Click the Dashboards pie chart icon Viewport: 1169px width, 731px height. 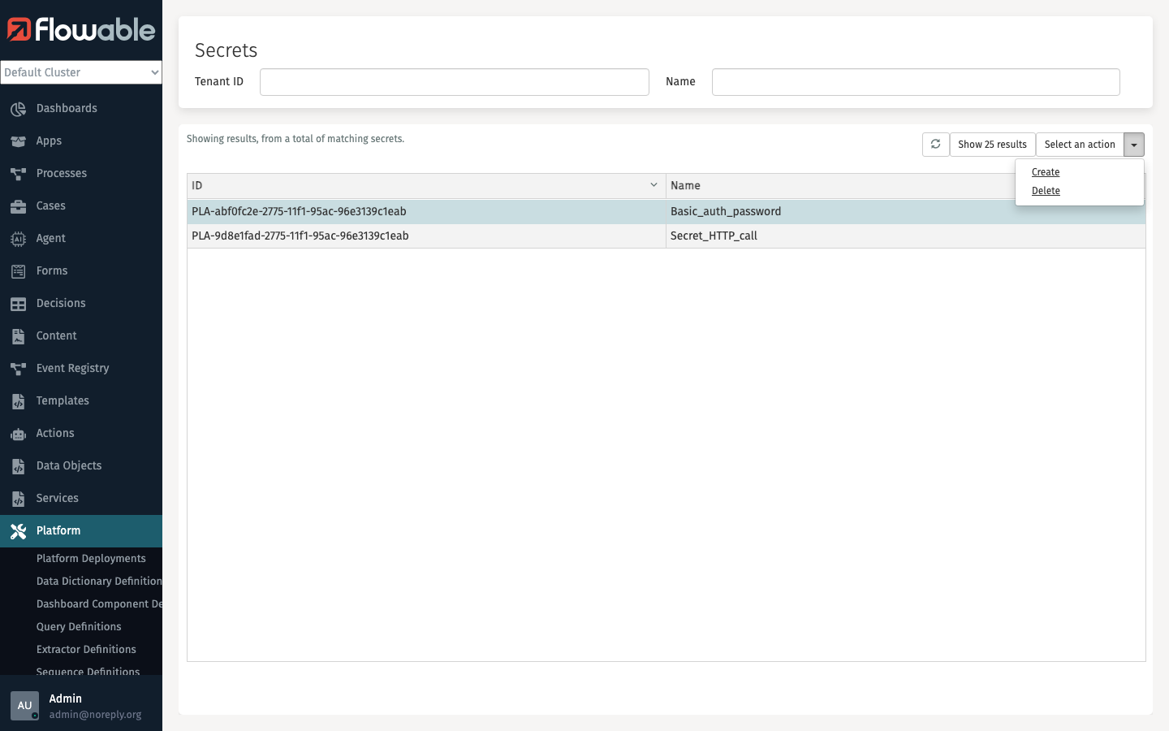click(x=18, y=109)
